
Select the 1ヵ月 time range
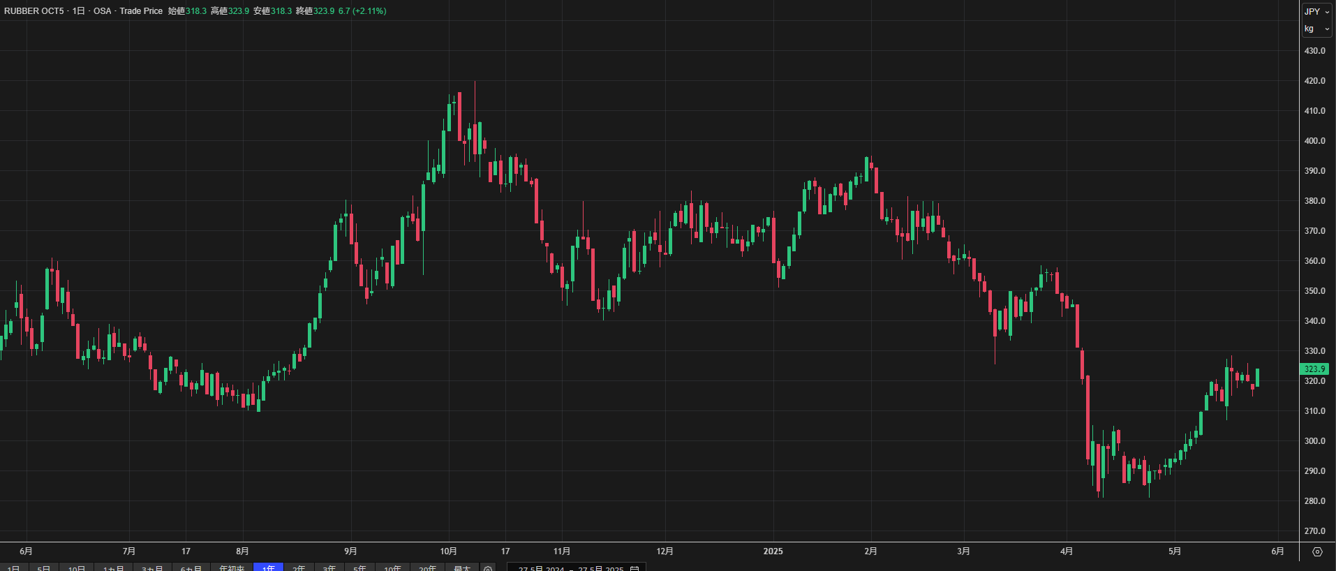[x=113, y=568]
